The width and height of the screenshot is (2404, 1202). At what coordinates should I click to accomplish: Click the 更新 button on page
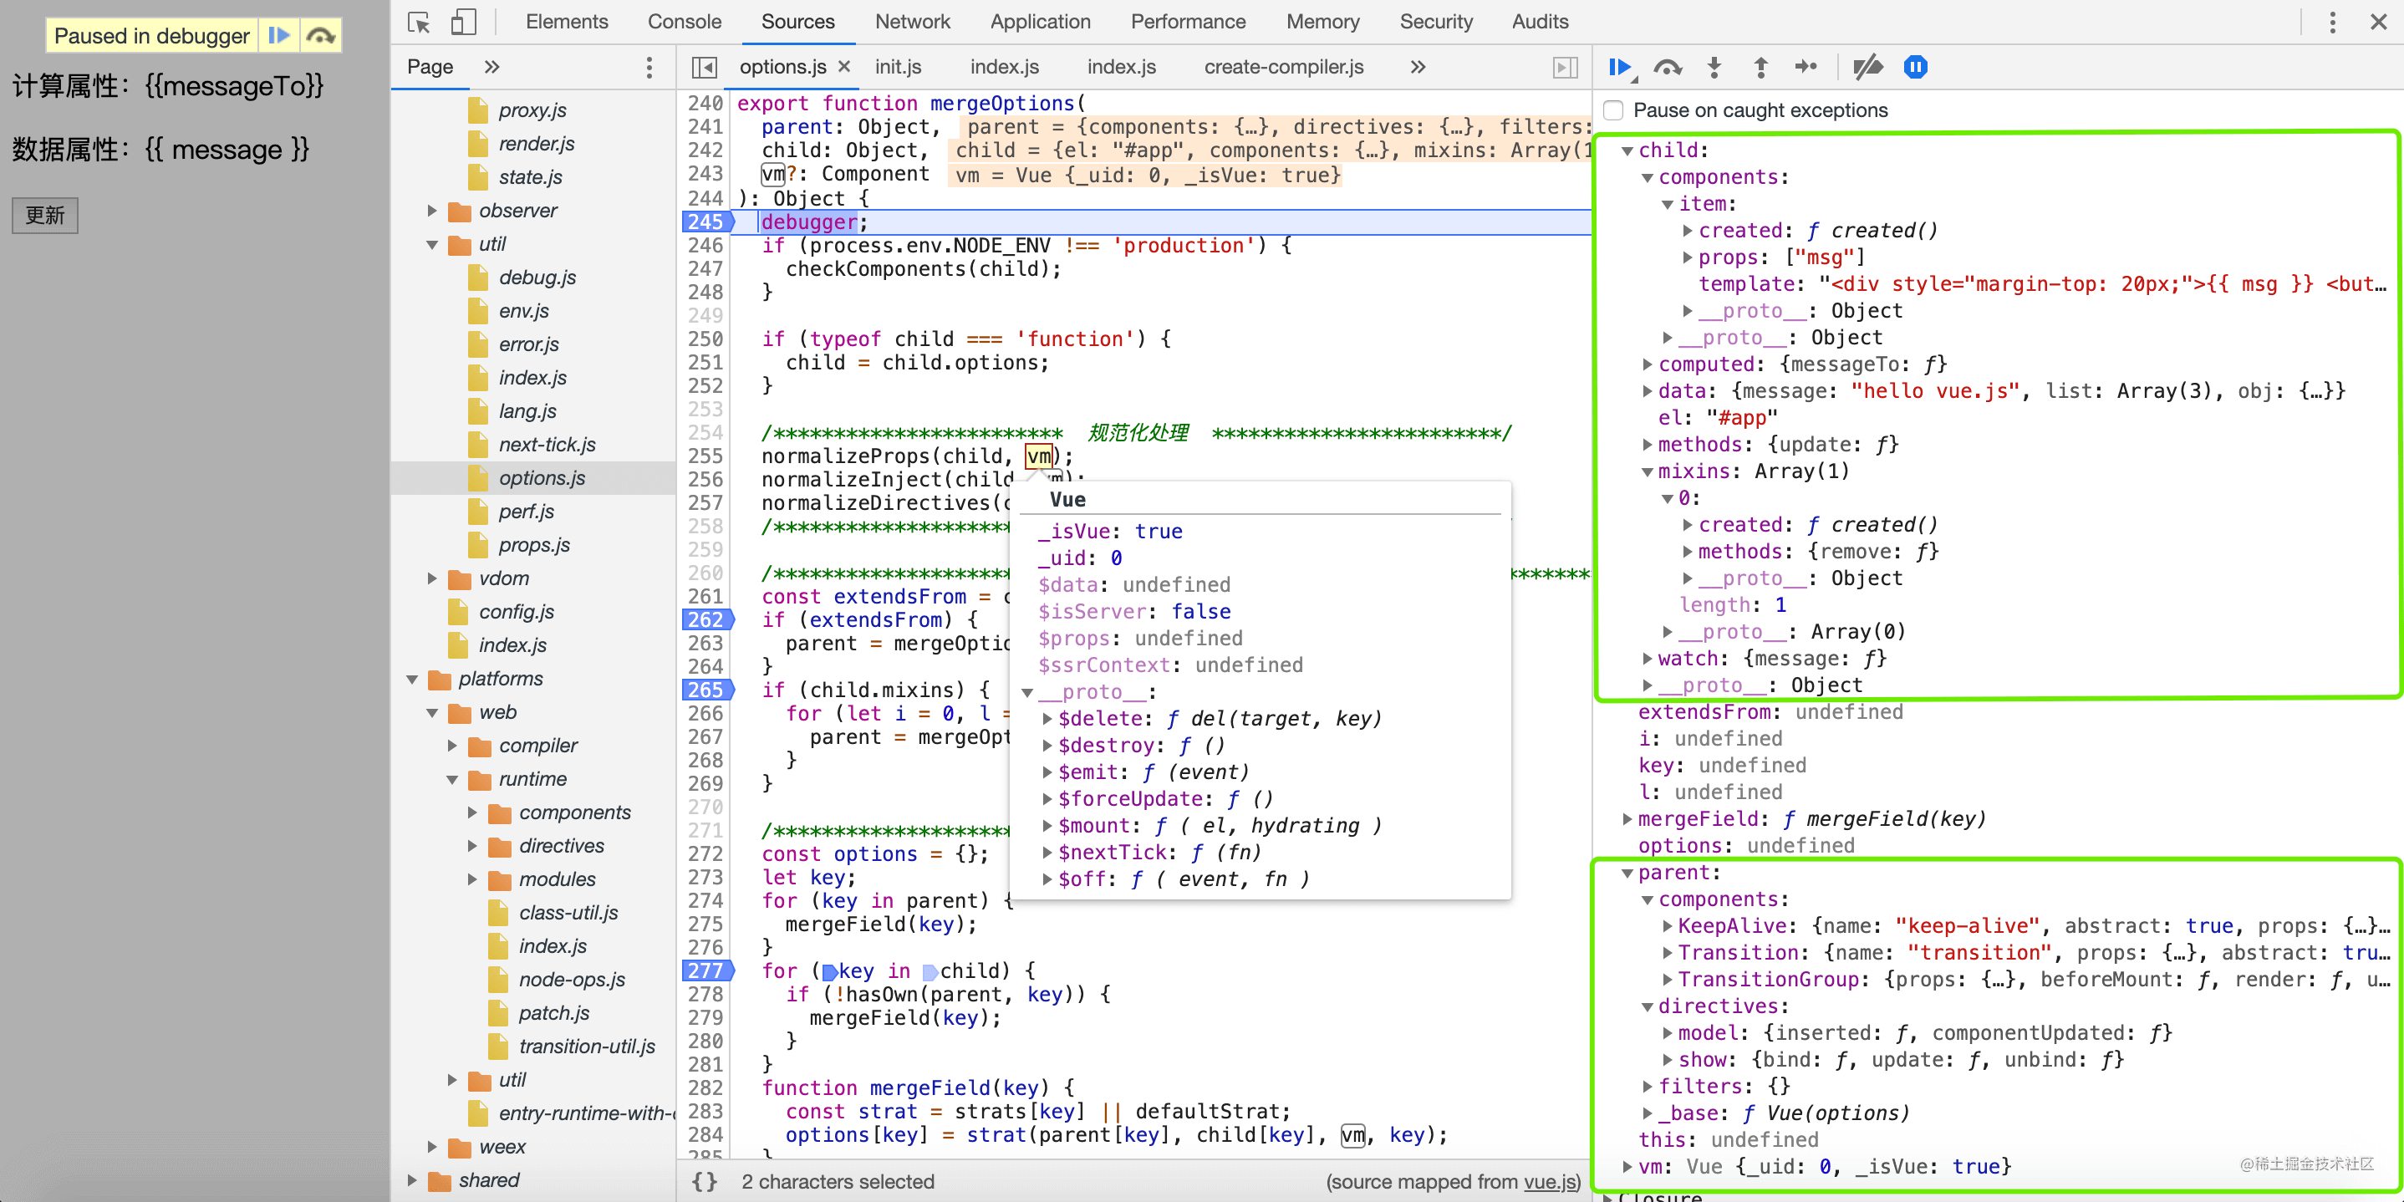45,216
